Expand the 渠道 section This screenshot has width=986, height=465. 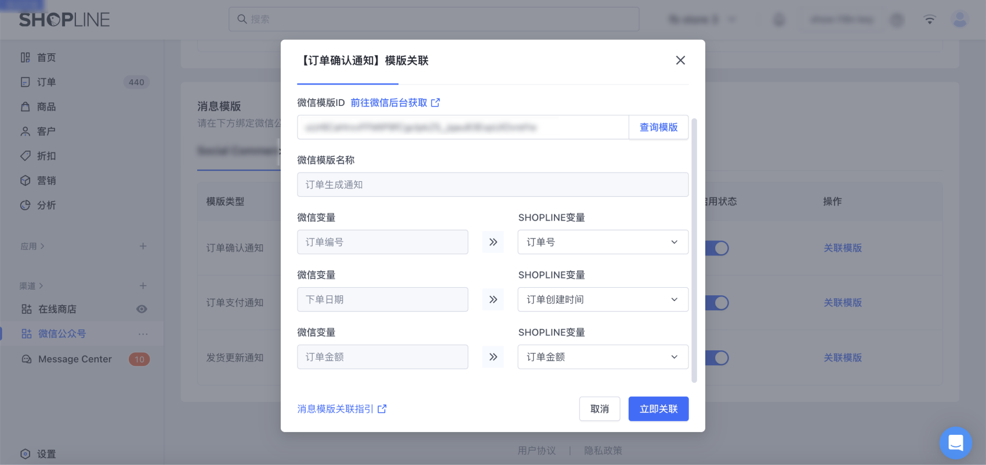[x=31, y=285]
